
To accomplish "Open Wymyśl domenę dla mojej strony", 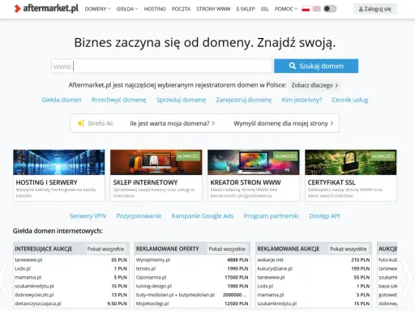I will 284,123.
